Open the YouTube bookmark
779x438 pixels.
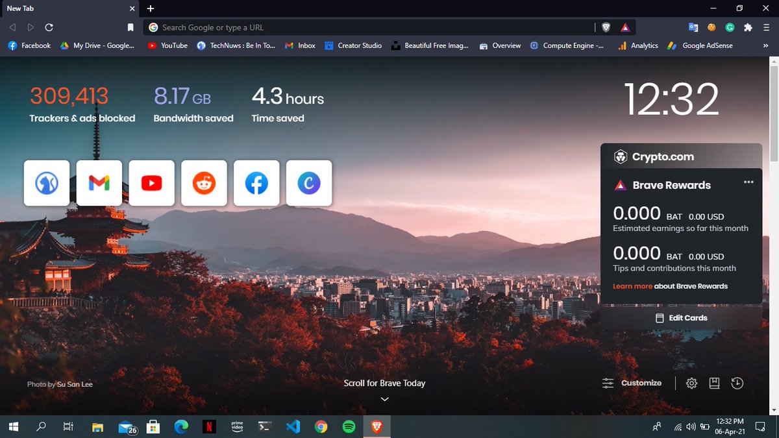tap(167, 45)
